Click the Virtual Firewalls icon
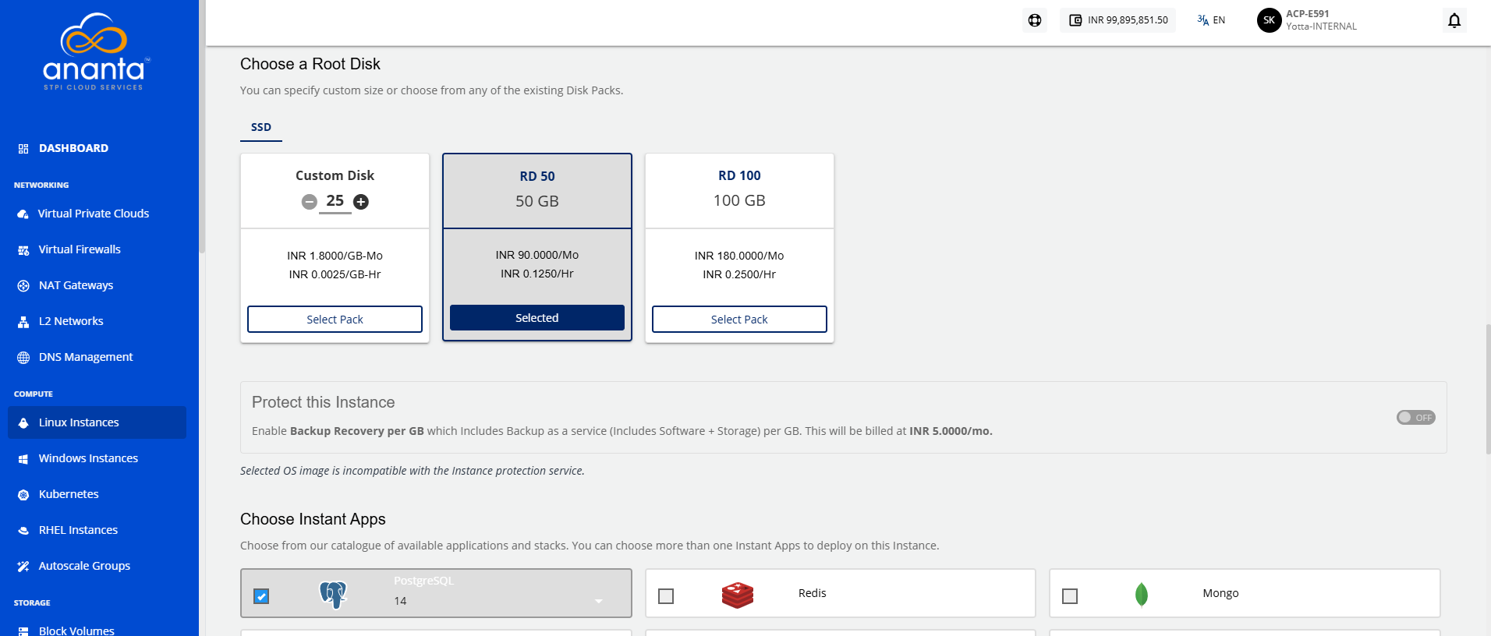This screenshot has height=636, width=1491. [23, 249]
